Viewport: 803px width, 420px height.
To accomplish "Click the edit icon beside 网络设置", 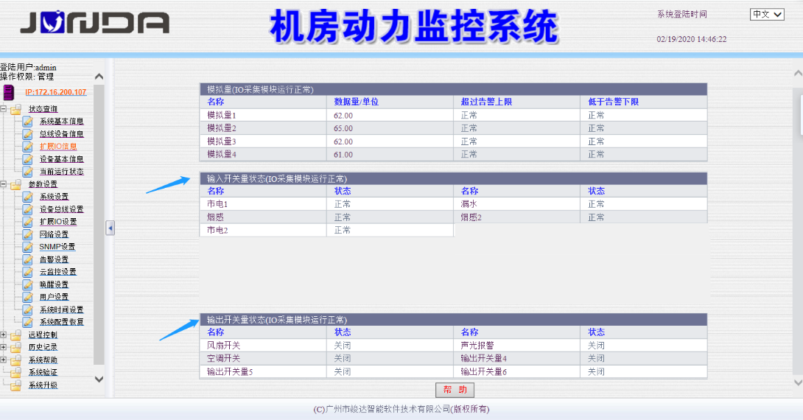I will coord(28,234).
